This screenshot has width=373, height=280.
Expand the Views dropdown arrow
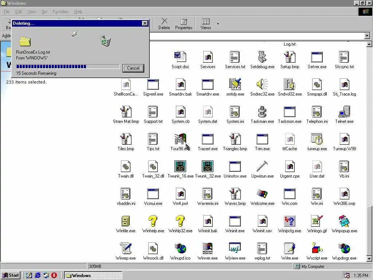(218, 24)
